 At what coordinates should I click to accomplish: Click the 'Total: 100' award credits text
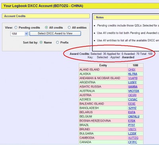point(146,54)
